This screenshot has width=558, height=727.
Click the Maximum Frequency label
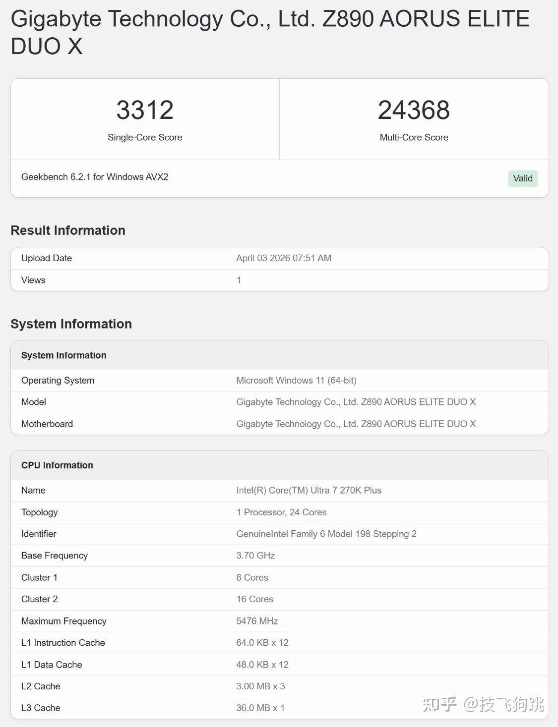(x=64, y=621)
